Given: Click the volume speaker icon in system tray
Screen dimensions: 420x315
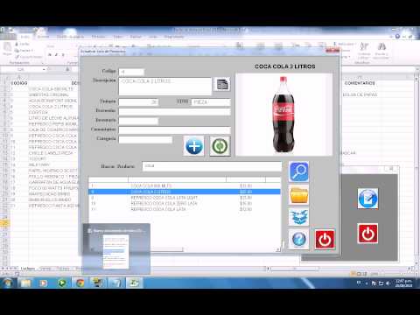Looking at the screenshot, I should click(388, 283).
